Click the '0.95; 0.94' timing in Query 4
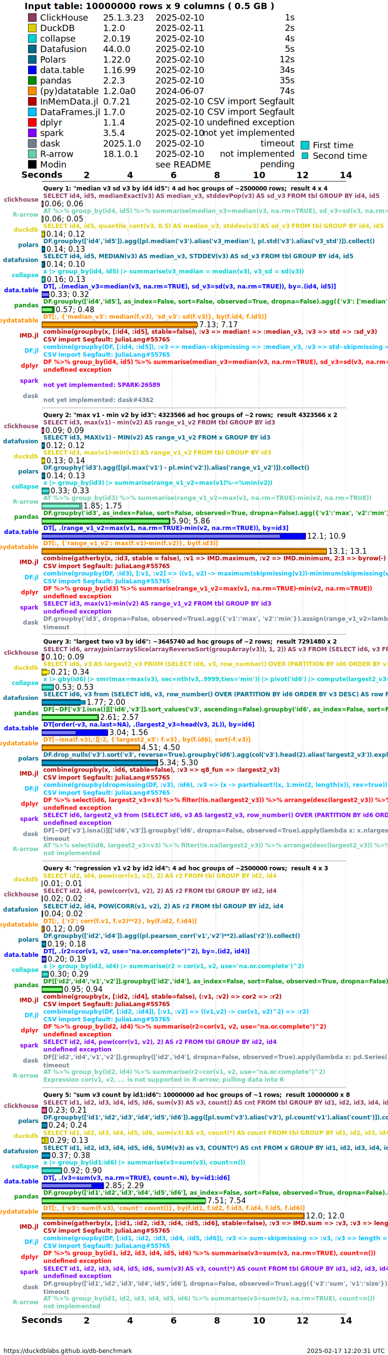388x1355 pixels. click(83, 989)
